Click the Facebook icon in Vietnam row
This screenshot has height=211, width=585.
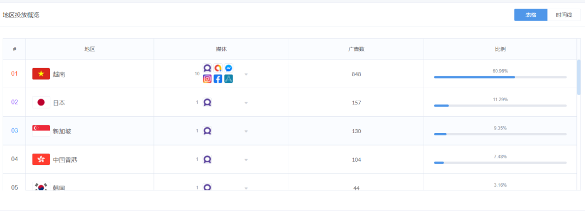click(218, 78)
